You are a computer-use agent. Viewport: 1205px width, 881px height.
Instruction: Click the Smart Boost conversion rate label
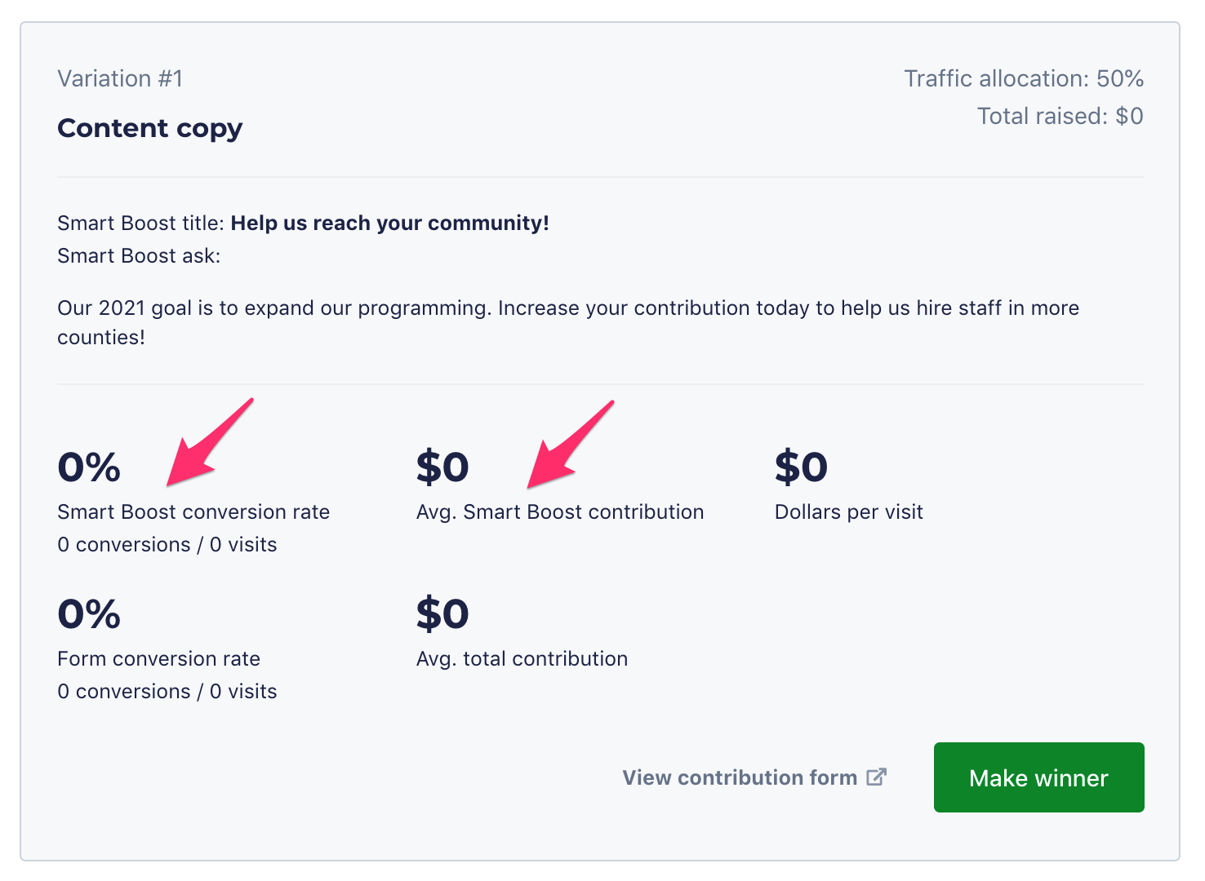coord(193,511)
